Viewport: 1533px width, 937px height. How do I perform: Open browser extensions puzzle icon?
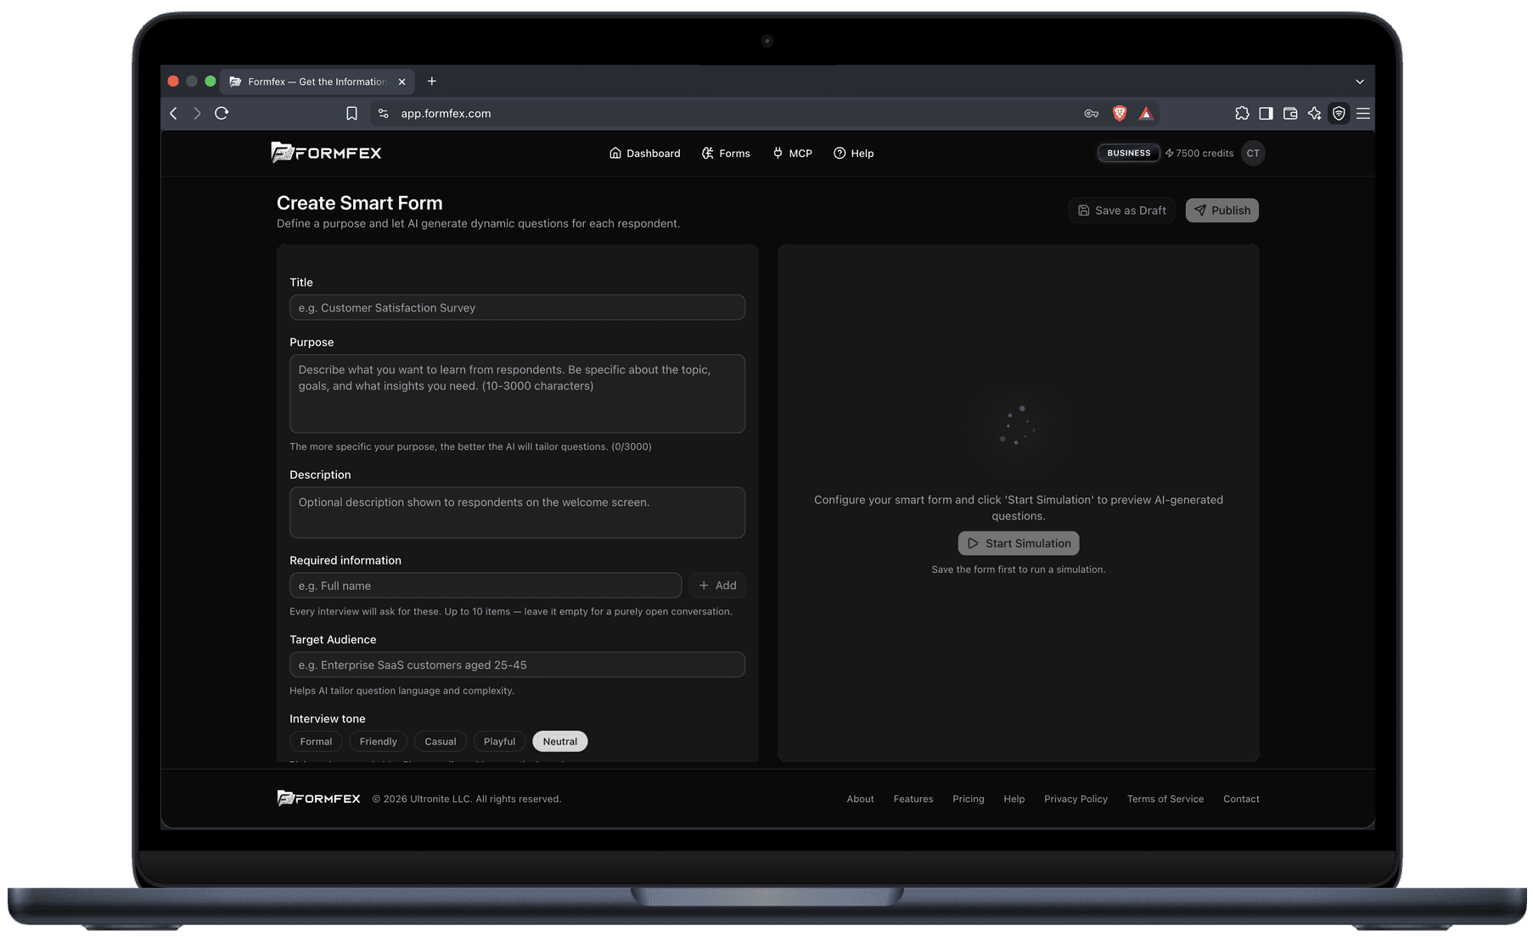coord(1242,114)
